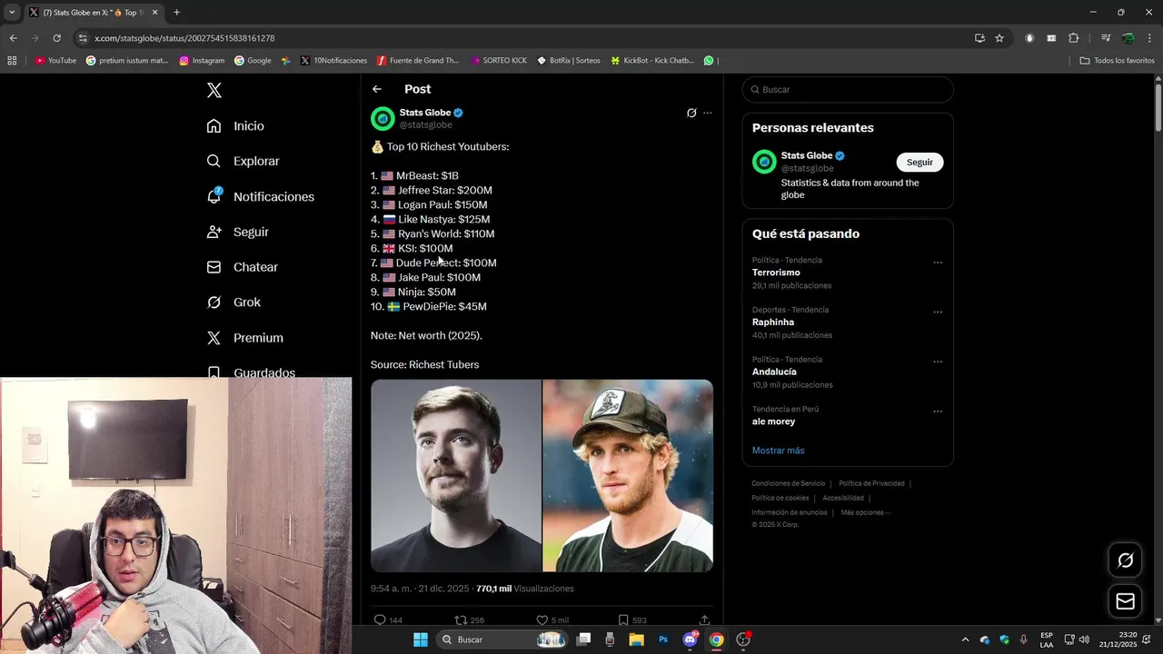Show hidden system tray icons
Screen dimensions: 1163x654
coord(965,639)
